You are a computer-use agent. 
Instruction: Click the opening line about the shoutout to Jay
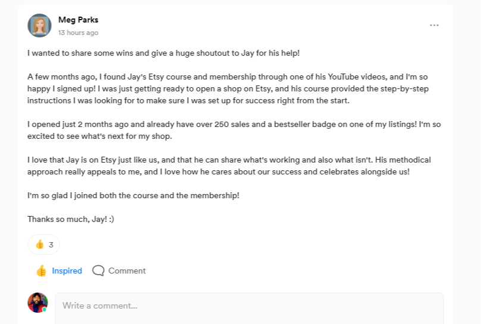click(164, 53)
